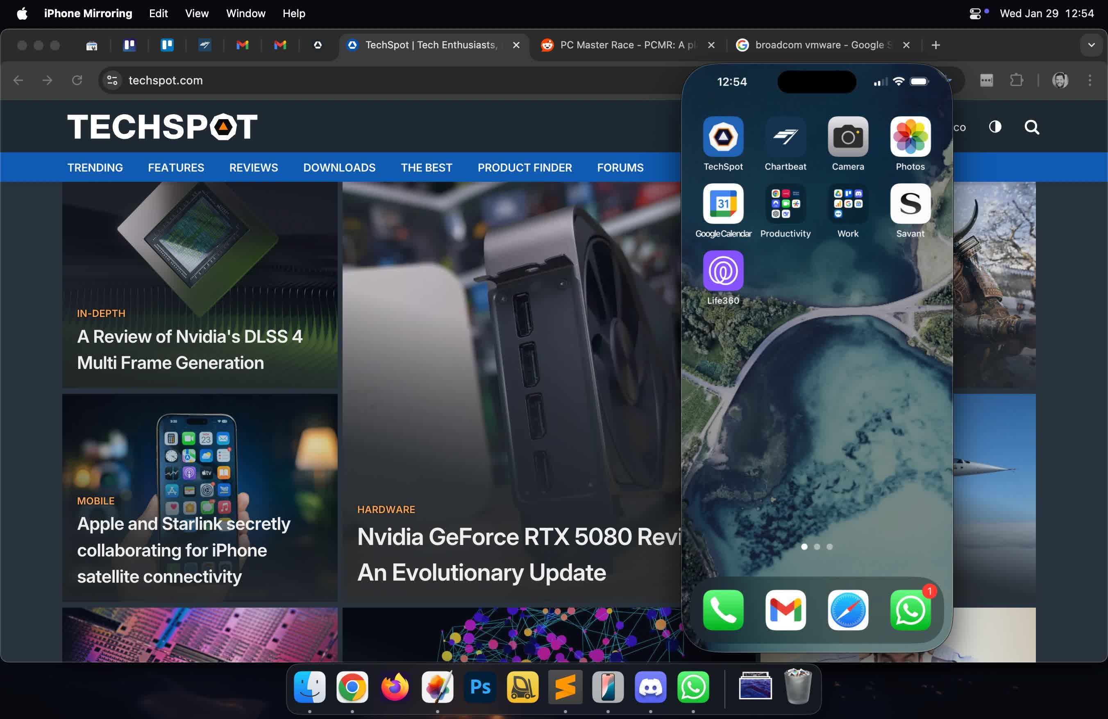Open the Help menu
This screenshot has height=719, width=1108.
[x=293, y=14]
